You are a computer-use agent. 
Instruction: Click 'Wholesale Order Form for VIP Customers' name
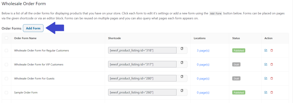pos(39,65)
